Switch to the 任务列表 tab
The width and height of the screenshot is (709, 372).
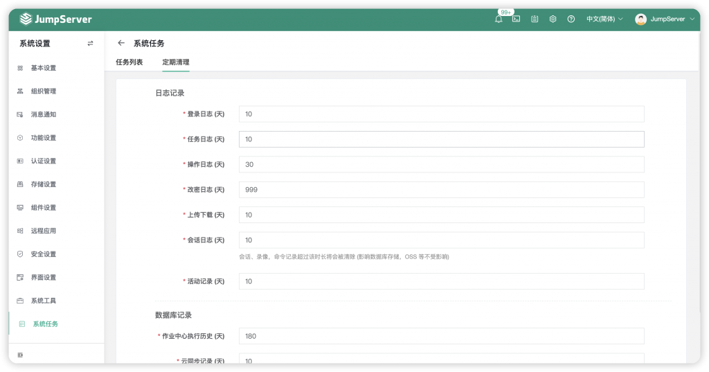point(129,62)
